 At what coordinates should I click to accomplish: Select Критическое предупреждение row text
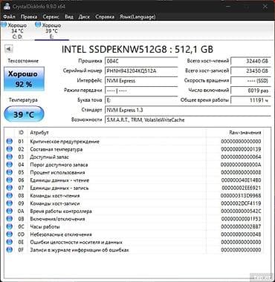pyautogui.click(x=65, y=142)
